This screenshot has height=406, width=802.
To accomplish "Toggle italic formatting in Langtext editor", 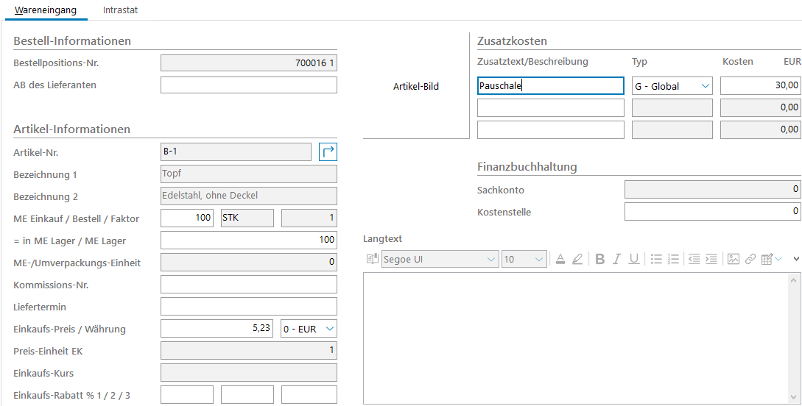I will tap(616, 259).
